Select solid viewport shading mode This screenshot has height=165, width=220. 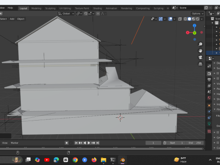(189, 19)
